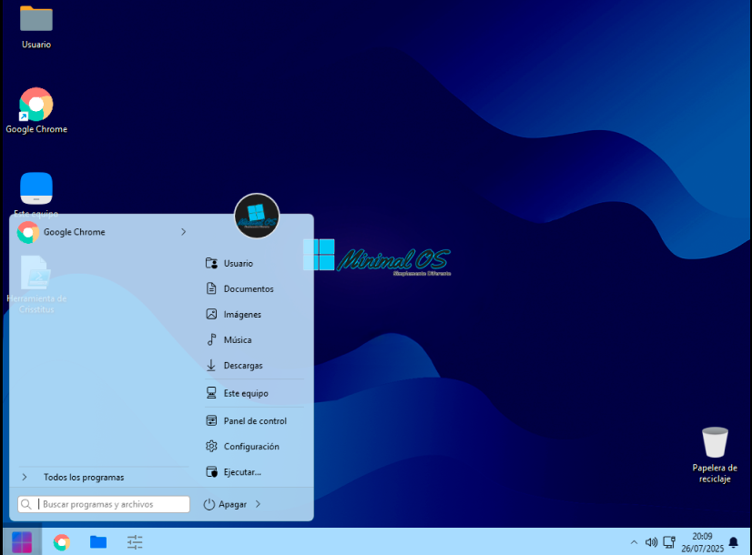Expand the Apagar options arrow

(259, 504)
